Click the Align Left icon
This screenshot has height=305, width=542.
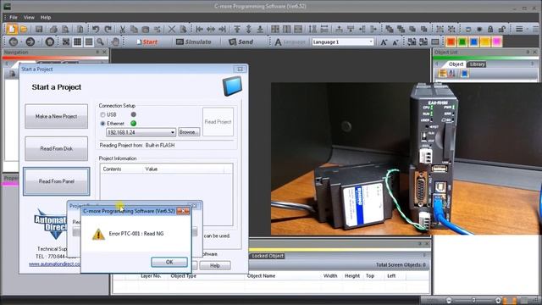point(200,30)
